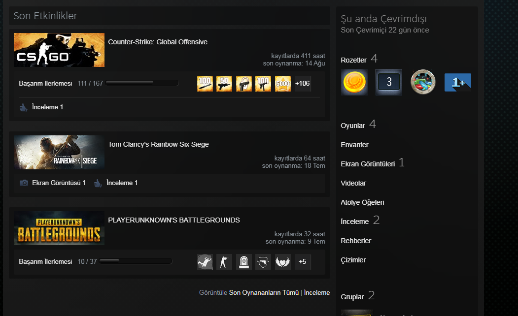Open the PUBG Battlegrounds banner thumbnail
The image size is (518, 316).
point(59,228)
